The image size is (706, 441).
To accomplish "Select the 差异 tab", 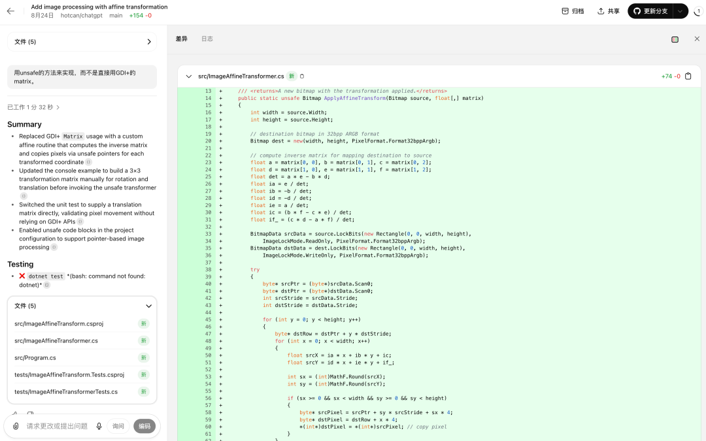I will (182, 39).
